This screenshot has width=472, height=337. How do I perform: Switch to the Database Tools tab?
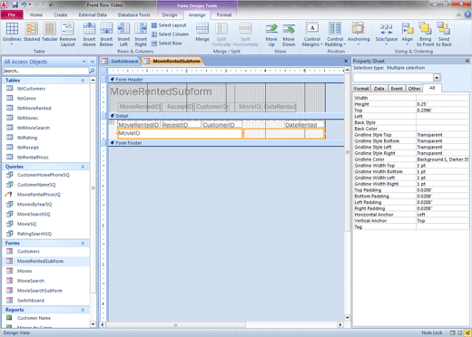(x=134, y=14)
